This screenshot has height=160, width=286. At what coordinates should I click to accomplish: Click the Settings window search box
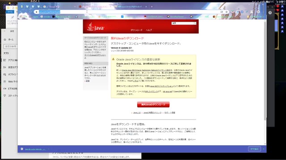click(x=11, y=46)
